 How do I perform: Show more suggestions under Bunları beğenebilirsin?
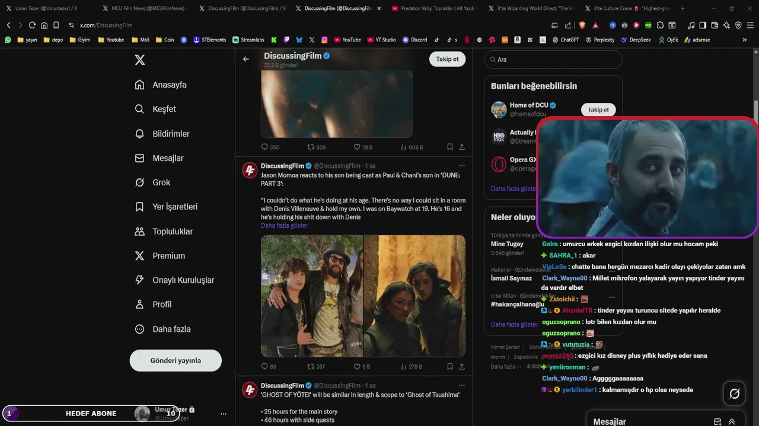point(514,189)
